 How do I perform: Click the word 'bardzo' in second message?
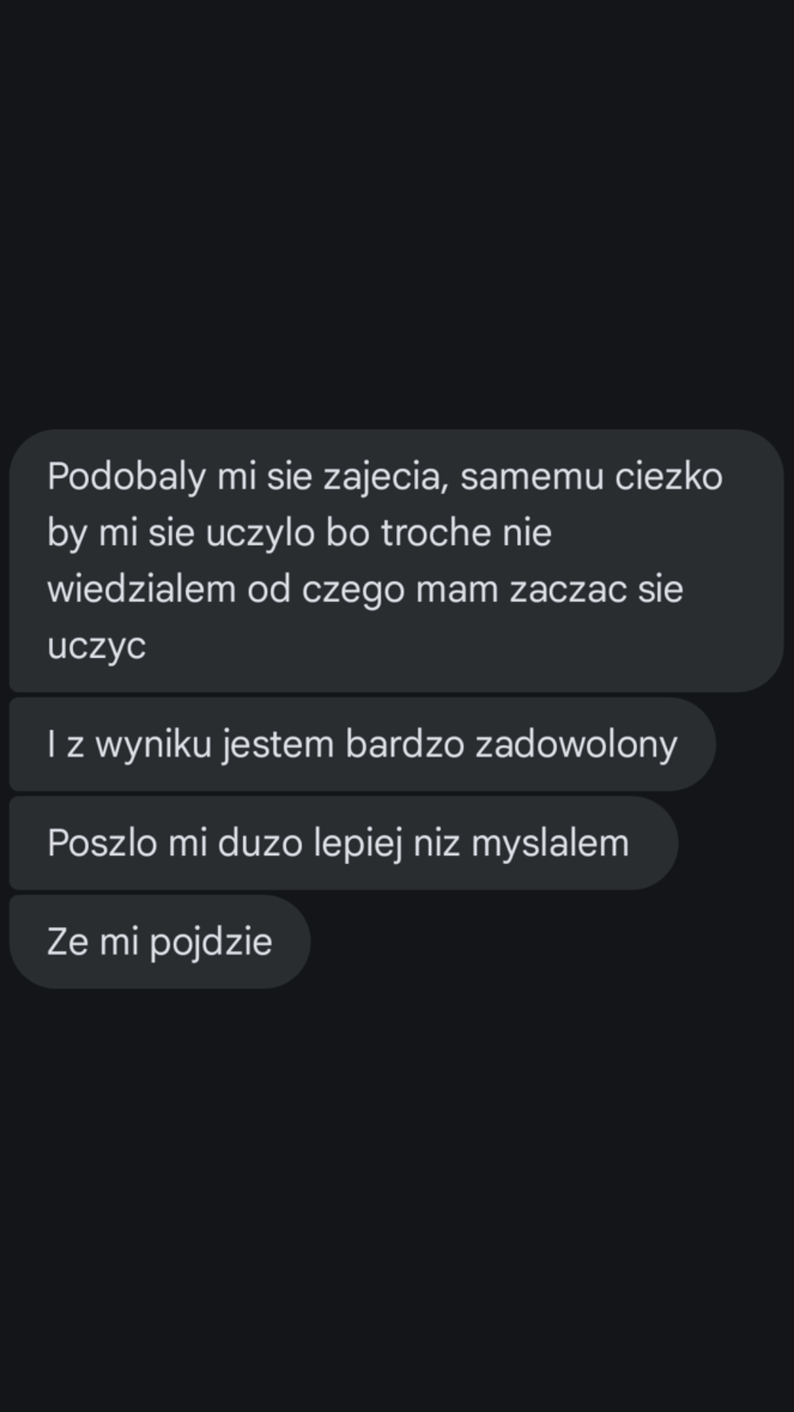coord(405,744)
